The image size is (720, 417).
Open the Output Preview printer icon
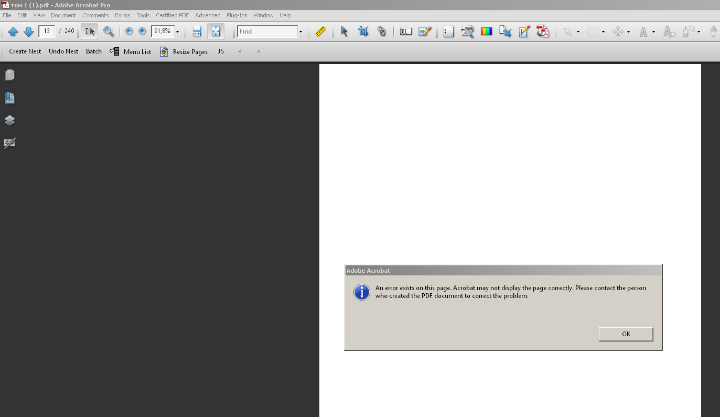point(467,31)
